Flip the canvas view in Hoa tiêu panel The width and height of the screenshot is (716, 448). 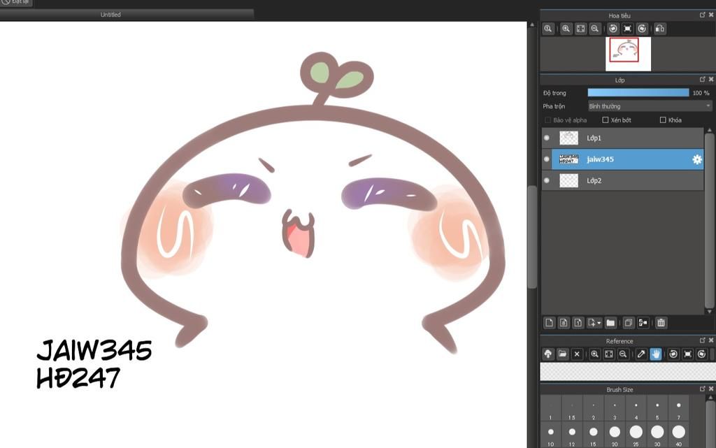[x=660, y=29]
